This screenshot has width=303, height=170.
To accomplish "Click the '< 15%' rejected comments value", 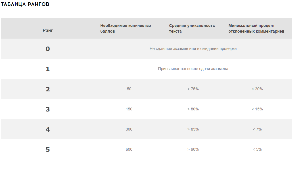I will [x=257, y=109].
